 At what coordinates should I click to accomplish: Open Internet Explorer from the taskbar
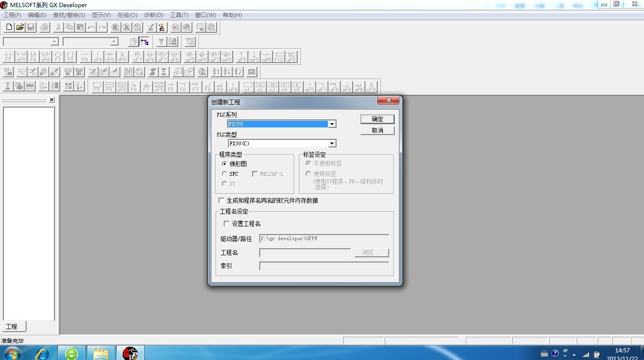43,353
